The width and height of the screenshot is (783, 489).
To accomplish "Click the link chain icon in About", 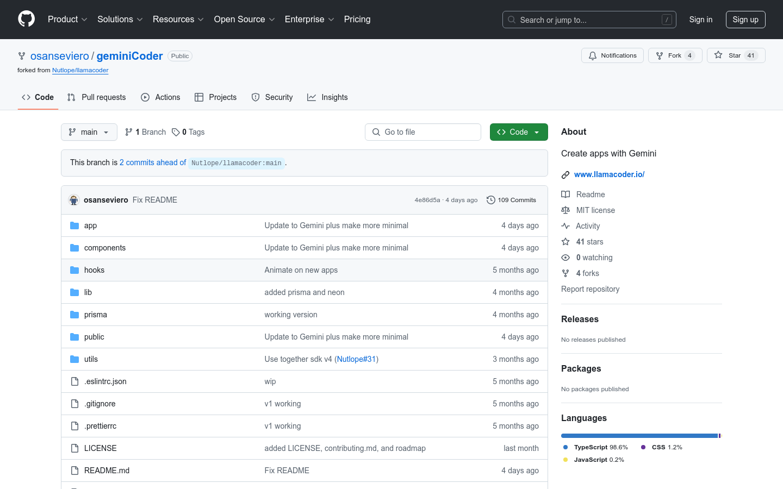I will point(565,175).
